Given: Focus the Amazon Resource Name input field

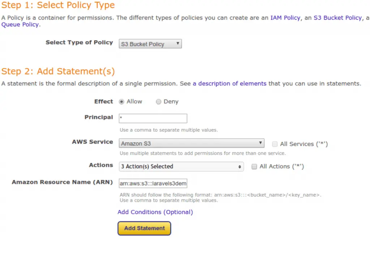Looking at the screenshot, I should coord(153,184).
